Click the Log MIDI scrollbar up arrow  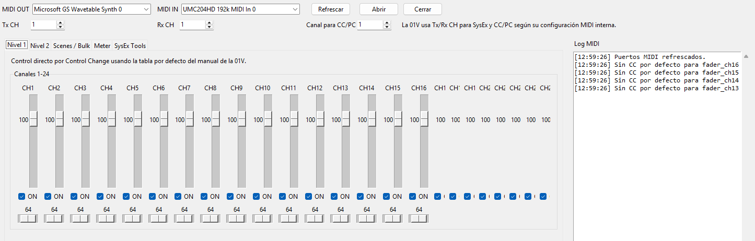point(746,56)
